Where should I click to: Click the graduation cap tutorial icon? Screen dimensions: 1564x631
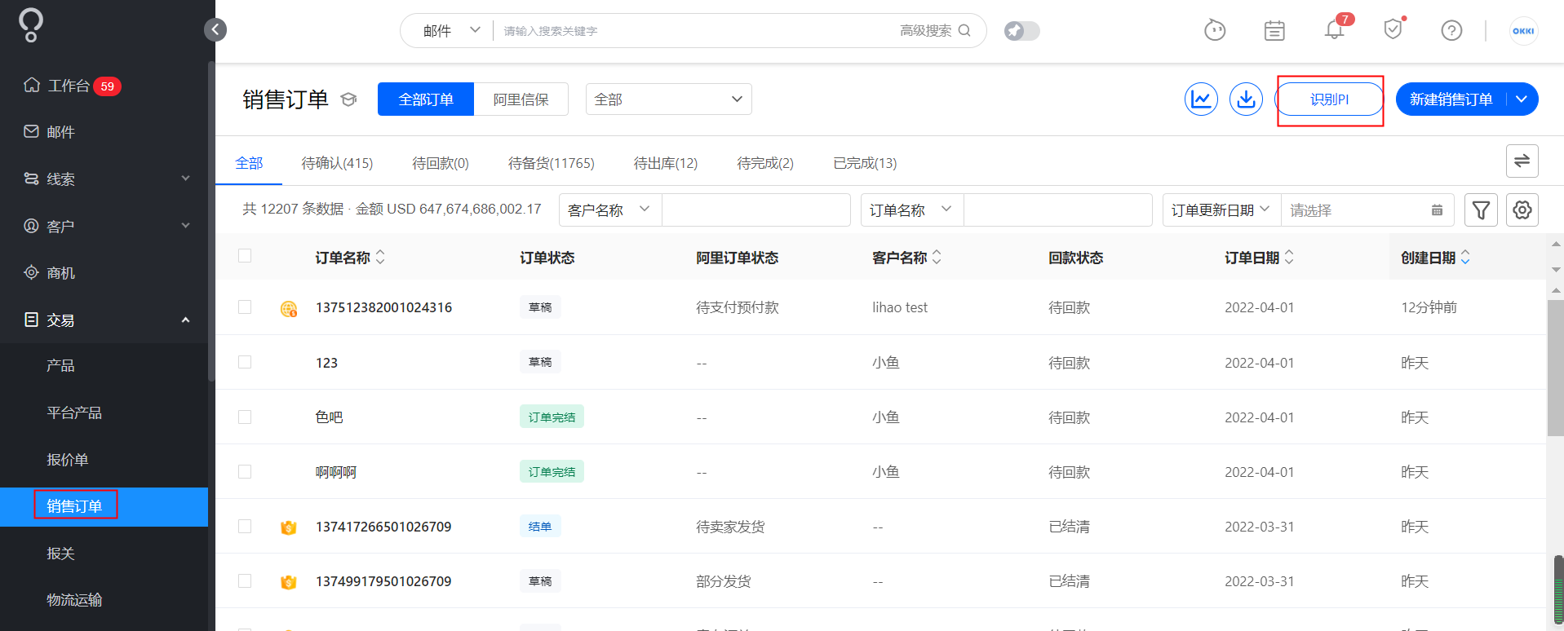[x=348, y=99]
